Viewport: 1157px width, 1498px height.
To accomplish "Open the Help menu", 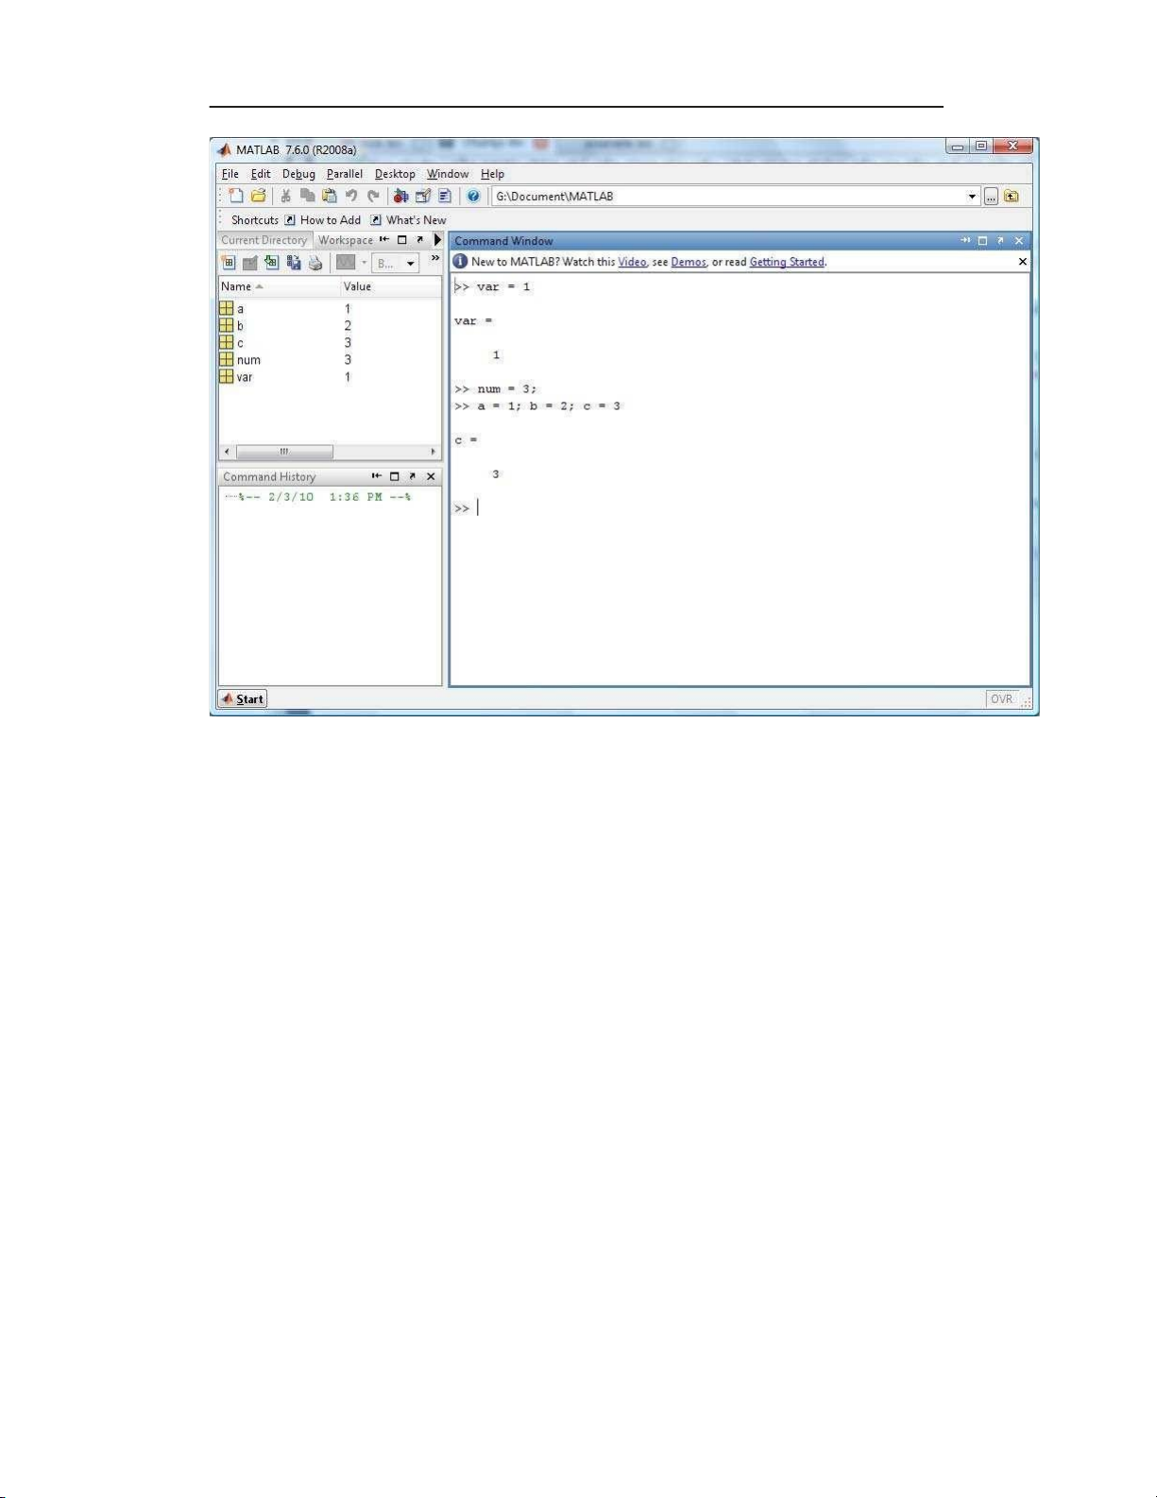I will point(492,174).
